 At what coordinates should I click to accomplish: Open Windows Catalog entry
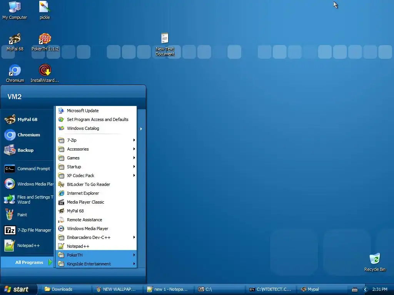coord(96,128)
